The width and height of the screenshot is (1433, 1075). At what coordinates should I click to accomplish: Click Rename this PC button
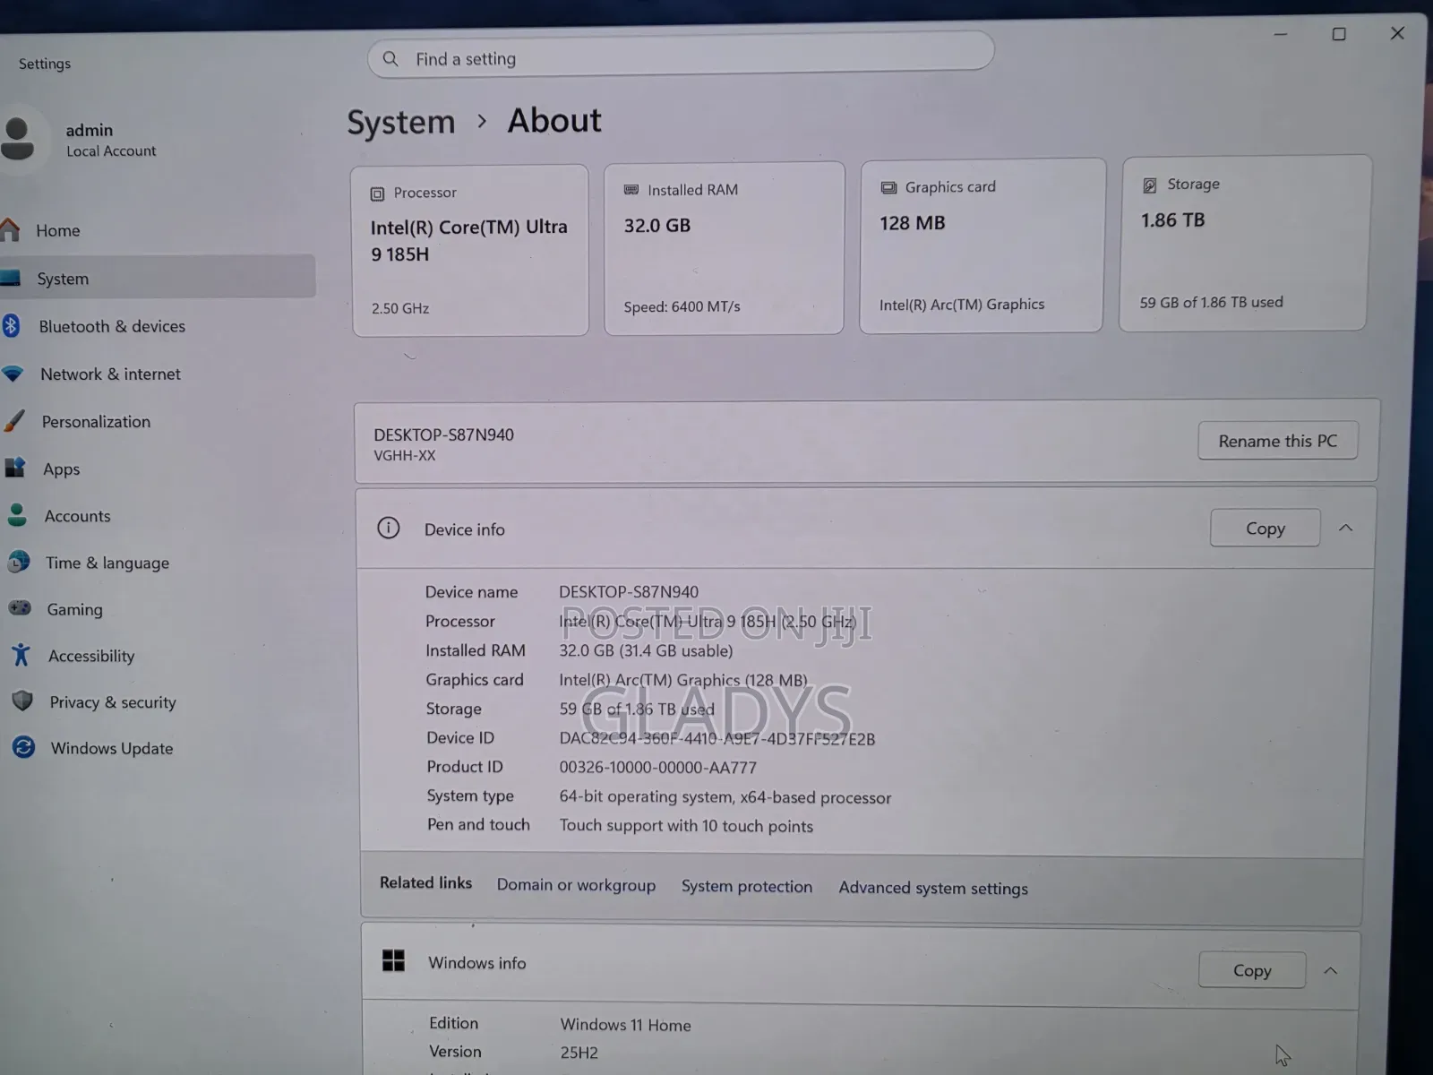point(1278,441)
